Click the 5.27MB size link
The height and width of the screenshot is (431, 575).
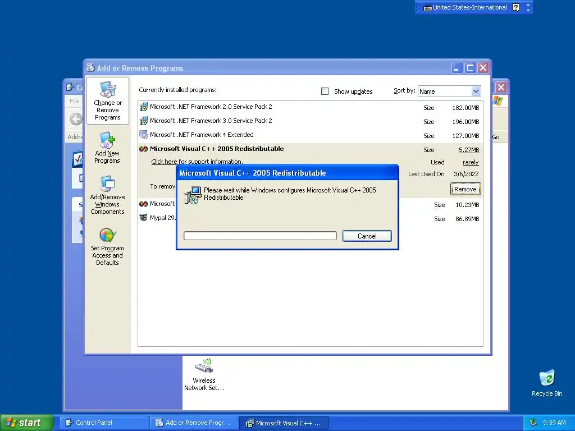coord(469,150)
